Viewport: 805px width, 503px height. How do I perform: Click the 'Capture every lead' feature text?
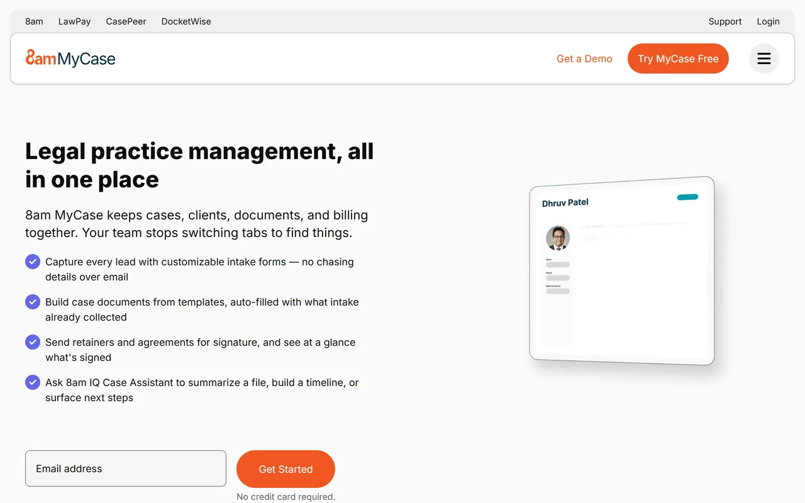tap(199, 269)
